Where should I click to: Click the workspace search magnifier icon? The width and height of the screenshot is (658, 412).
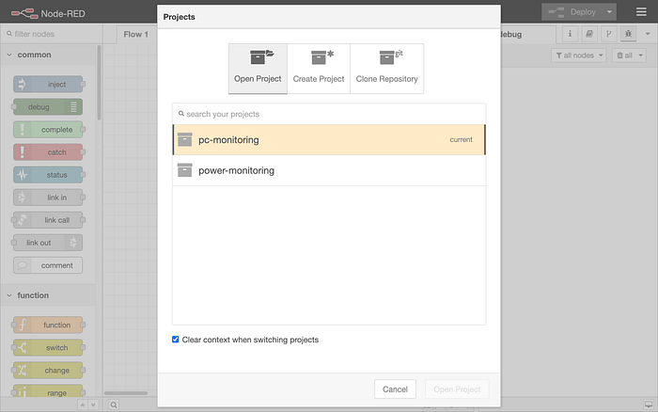114,404
